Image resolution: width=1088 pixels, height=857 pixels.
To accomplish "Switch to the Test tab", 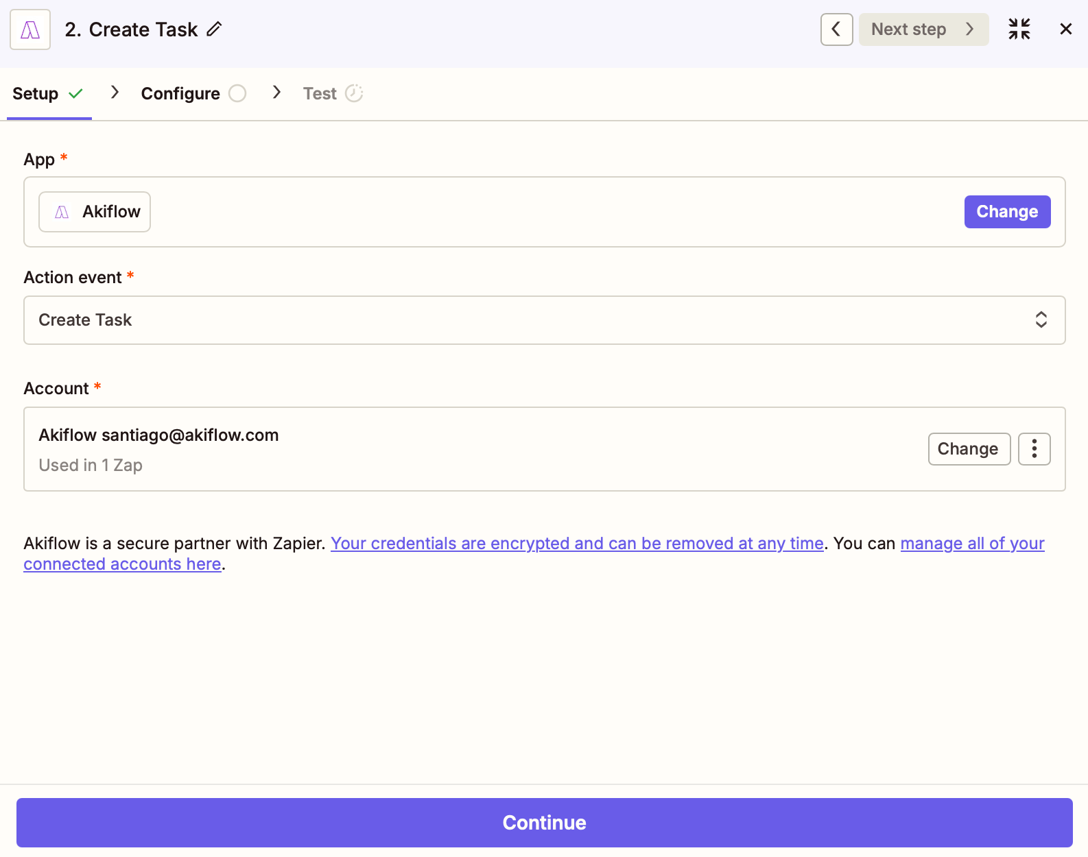I will click(333, 94).
